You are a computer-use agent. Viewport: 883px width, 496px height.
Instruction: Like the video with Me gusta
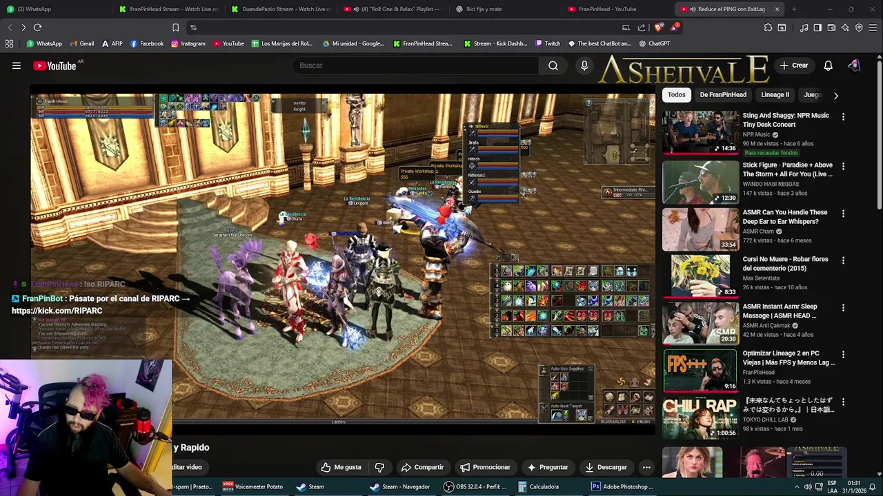(341, 467)
